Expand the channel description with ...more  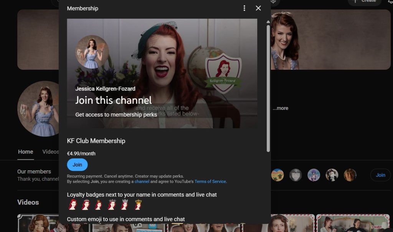point(281,108)
